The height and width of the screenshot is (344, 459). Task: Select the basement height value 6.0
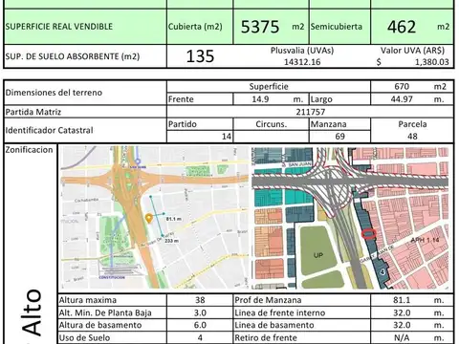click(200, 325)
